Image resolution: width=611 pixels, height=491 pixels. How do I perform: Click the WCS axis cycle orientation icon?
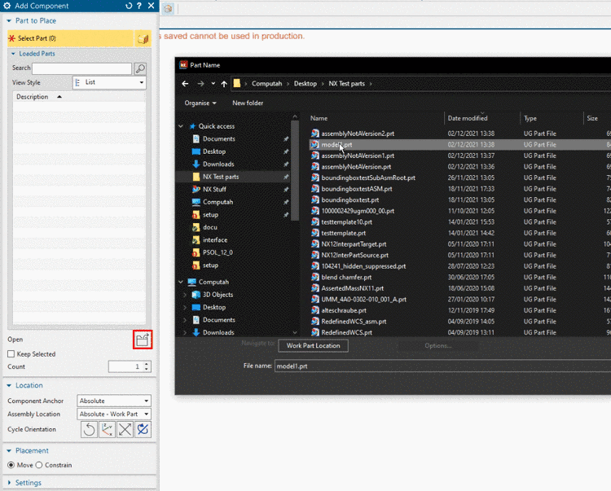point(107,429)
